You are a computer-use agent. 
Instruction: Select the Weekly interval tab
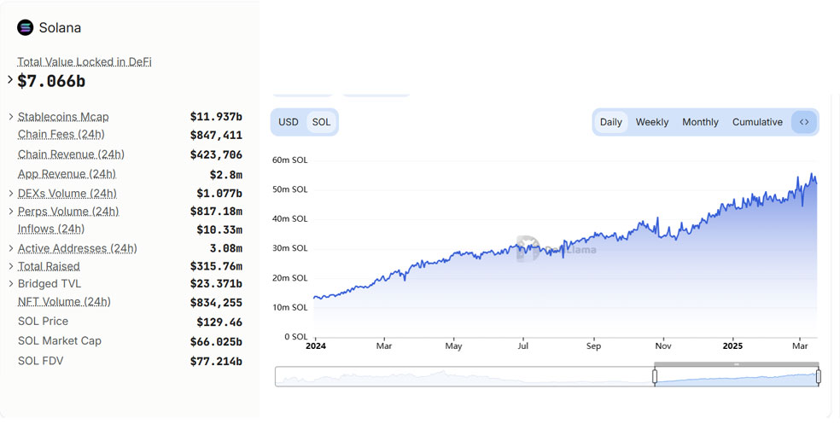click(652, 122)
